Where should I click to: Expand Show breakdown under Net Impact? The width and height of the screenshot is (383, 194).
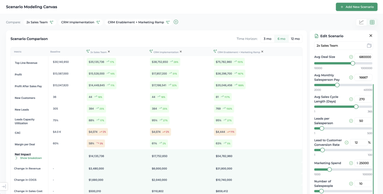click(x=28, y=158)
